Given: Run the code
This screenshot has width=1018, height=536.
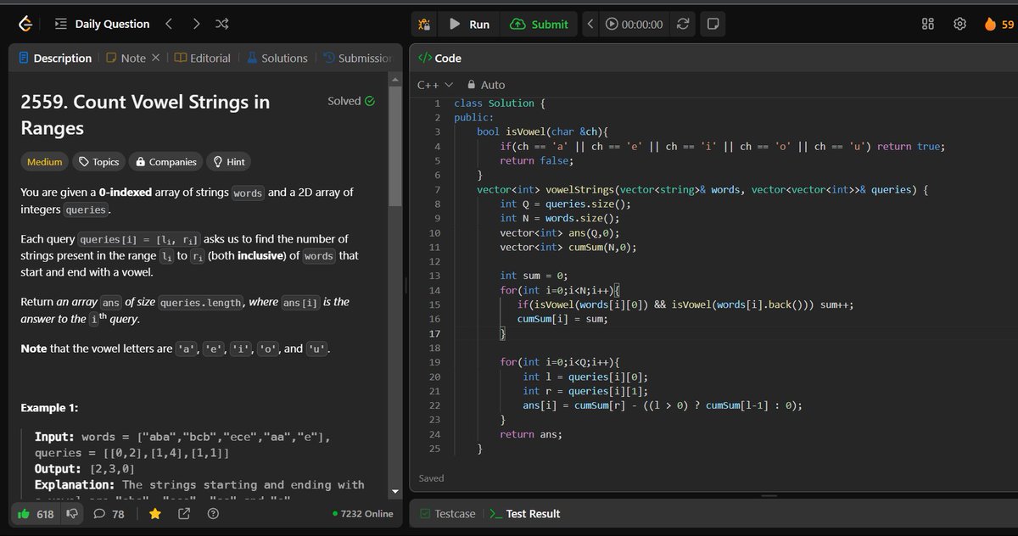Looking at the screenshot, I should point(468,24).
